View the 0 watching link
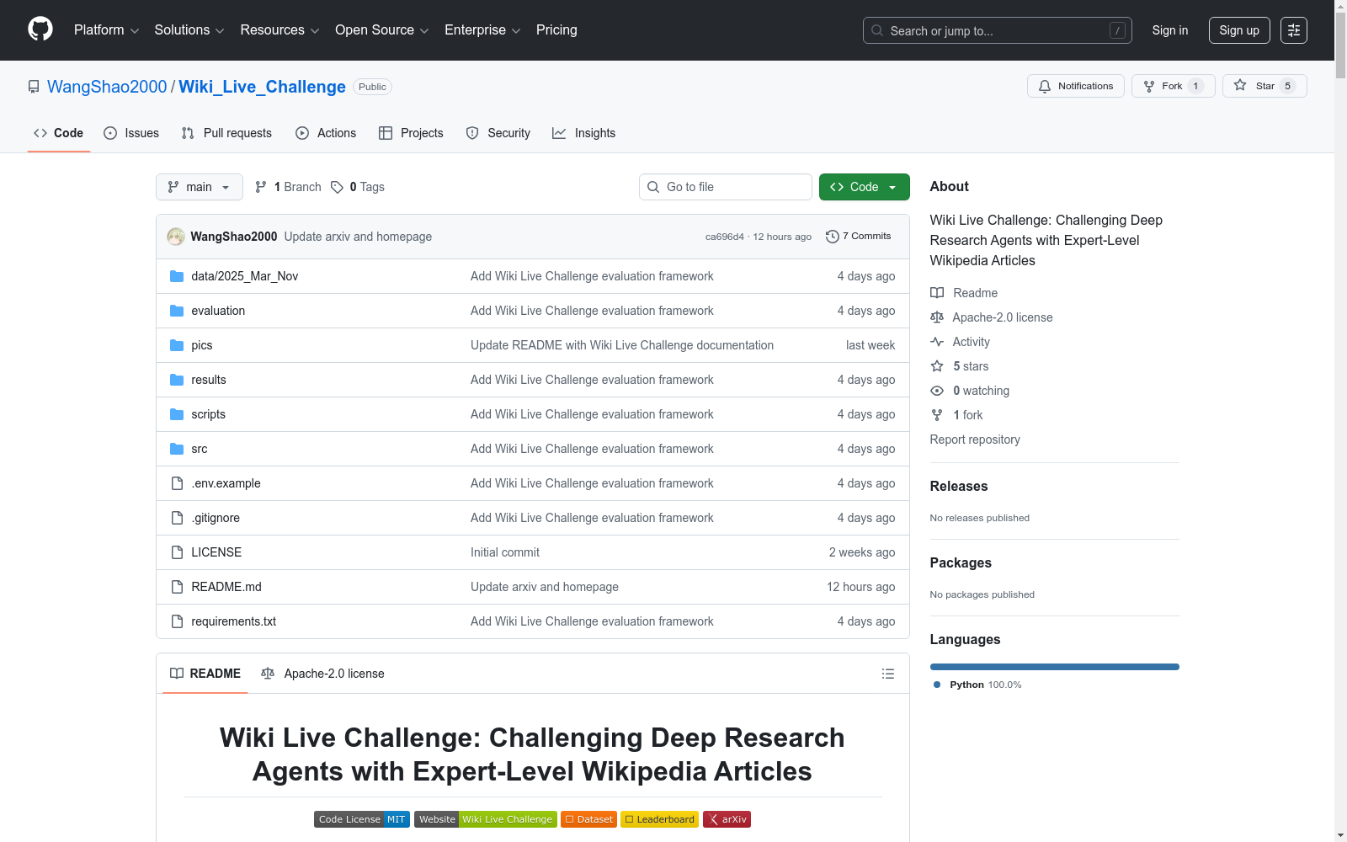Image resolution: width=1347 pixels, height=842 pixels. [970, 391]
